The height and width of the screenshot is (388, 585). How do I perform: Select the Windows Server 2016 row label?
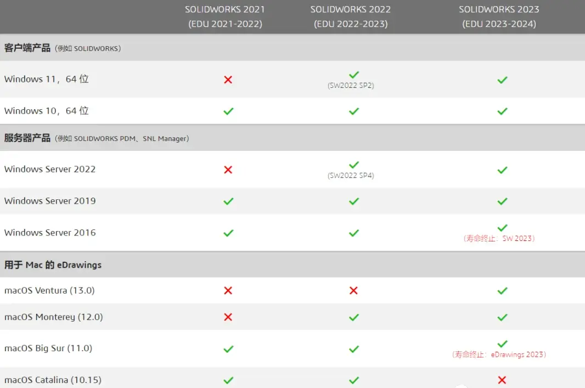pyautogui.click(x=50, y=233)
